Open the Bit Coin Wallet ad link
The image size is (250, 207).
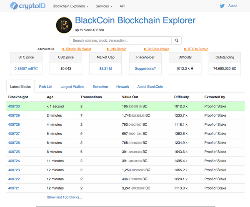coord(156,49)
